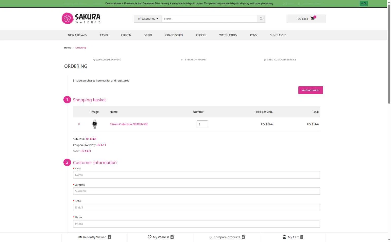Click the Coupon US $-11 value
Screen dimensions: 391x242
tap(101, 145)
